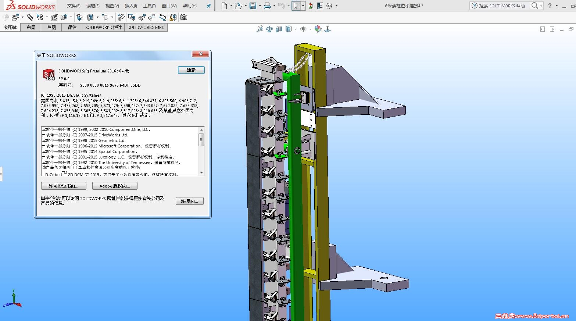Open the 窗口(W) menu
Screen dimensions: 576x321
(169, 6)
